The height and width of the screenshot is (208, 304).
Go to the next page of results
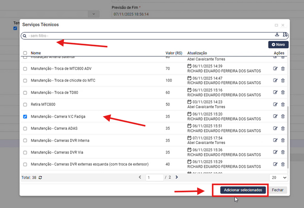(x=178, y=177)
